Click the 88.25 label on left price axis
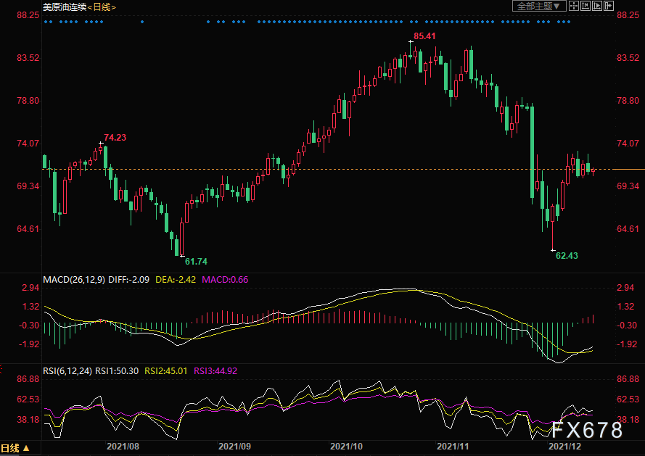The image size is (645, 456). [x=28, y=14]
